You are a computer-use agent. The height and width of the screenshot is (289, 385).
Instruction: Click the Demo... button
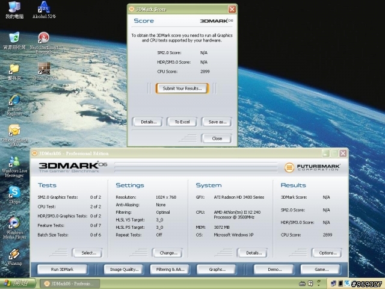(x=274, y=269)
